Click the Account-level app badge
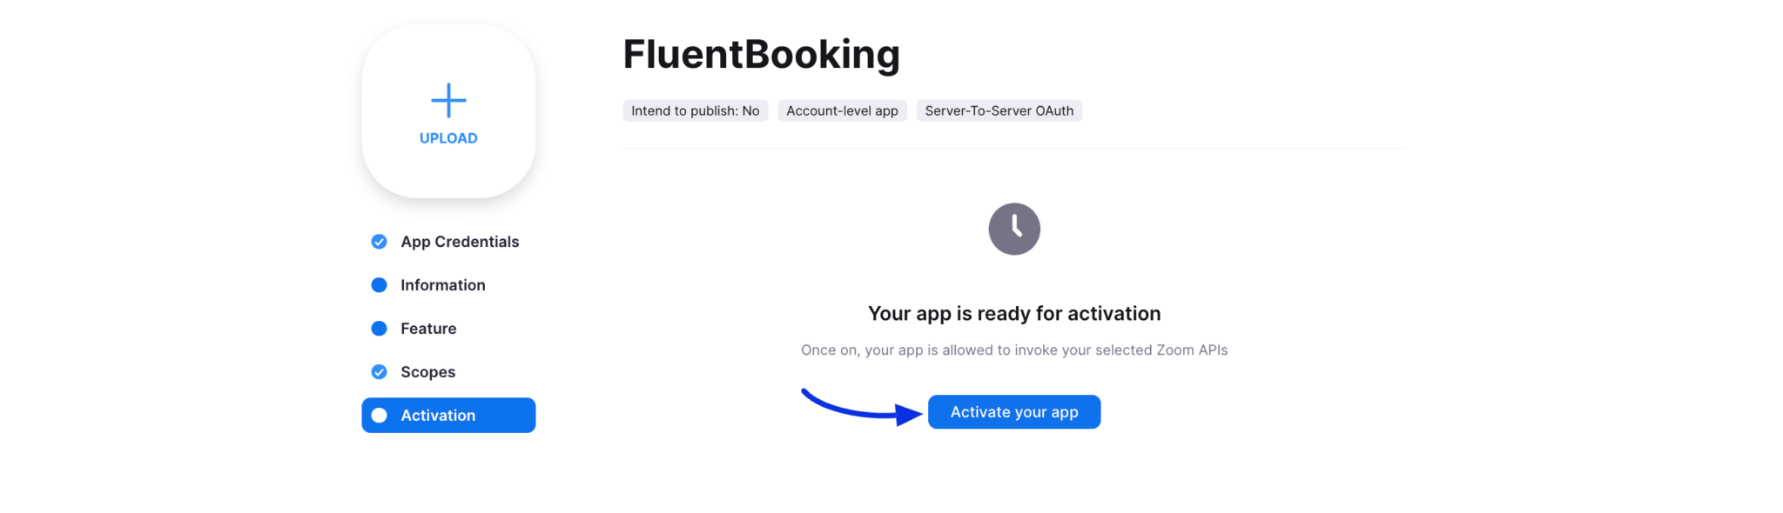Viewport: 1783px width, 513px height. click(841, 110)
